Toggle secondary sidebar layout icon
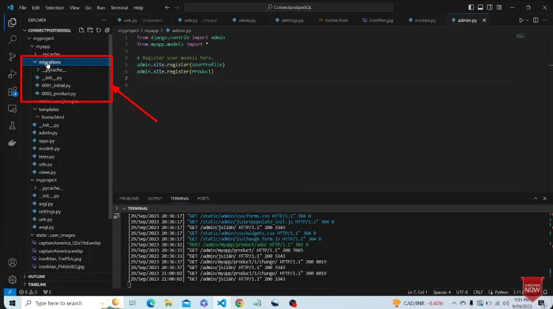Screen dimensions: 553x309 pyautogui.click(x=490, y=8)
